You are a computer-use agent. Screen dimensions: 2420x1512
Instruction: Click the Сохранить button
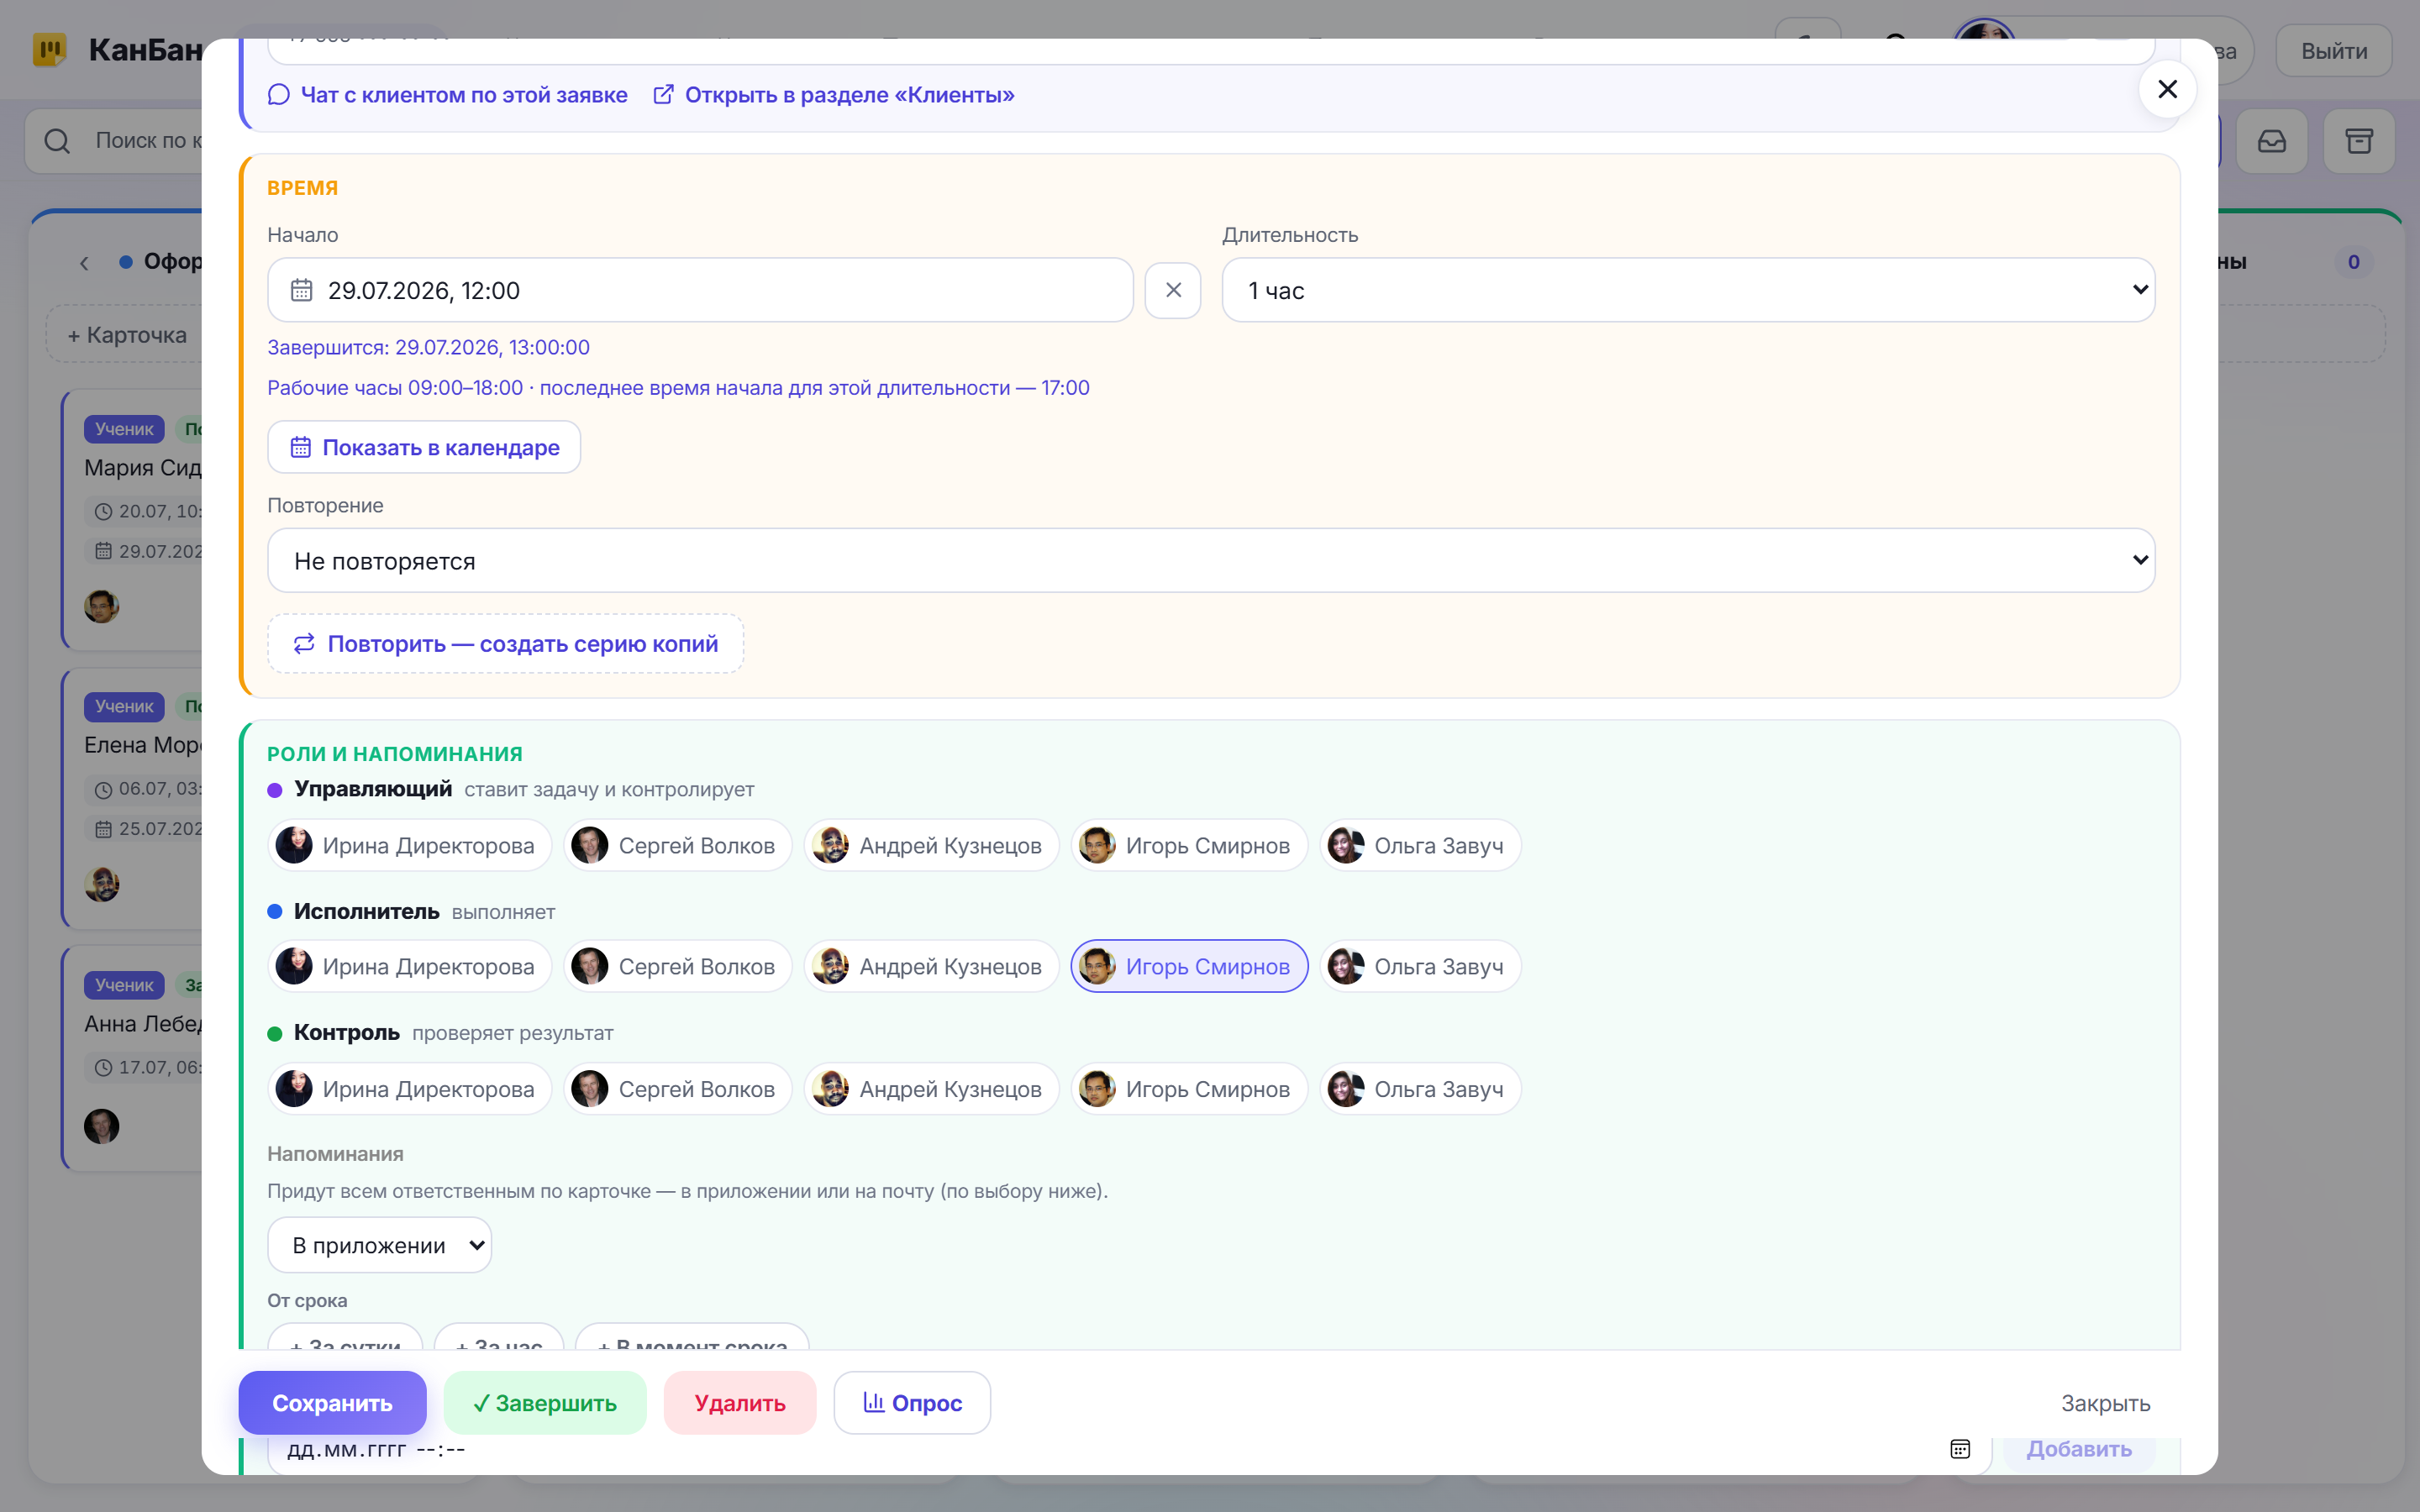[332, 1403]
